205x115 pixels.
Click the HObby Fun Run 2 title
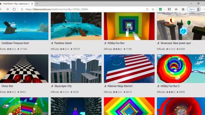(170, 86)
